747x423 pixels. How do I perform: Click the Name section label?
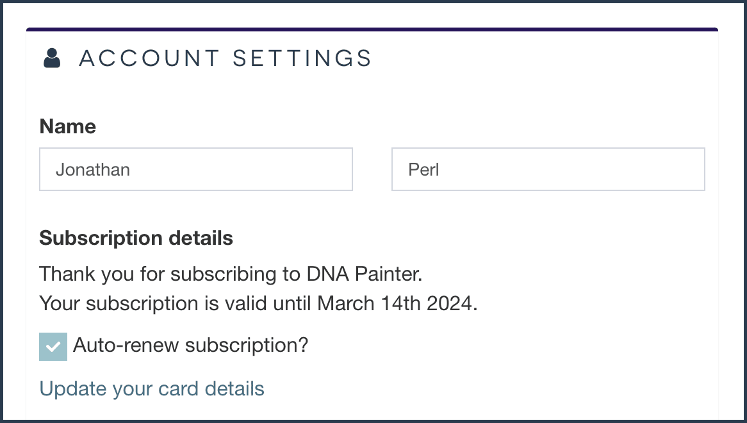tap(67, 126)
